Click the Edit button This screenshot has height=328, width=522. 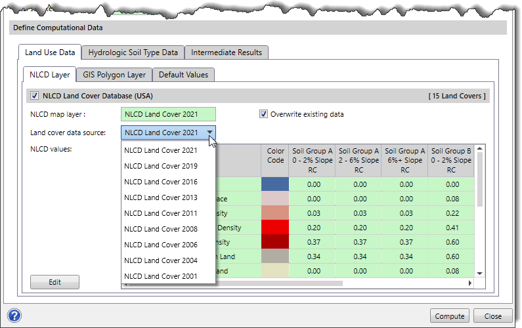(54, 282)
